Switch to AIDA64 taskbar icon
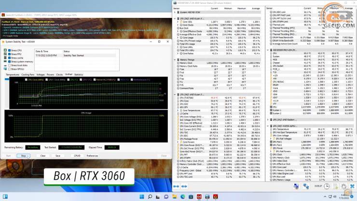This screenshot has width=357, height=201. (x=199, y=197)
